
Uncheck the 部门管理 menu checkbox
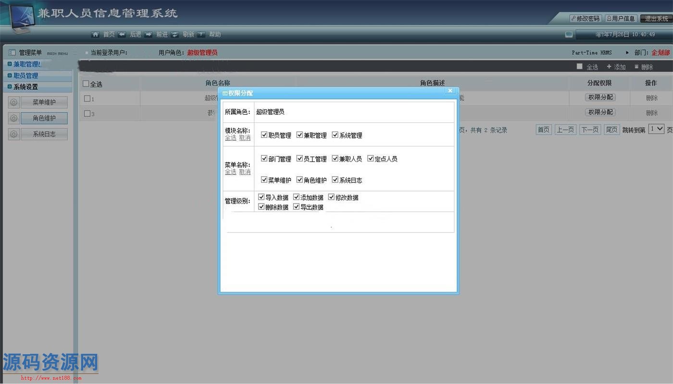tap(264, 158)
